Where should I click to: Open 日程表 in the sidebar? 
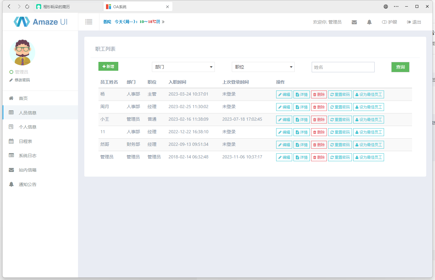pyautogui.click(x=40, y=141)
